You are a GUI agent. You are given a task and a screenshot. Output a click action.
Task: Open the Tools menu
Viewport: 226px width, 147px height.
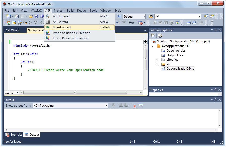point(93,11)
